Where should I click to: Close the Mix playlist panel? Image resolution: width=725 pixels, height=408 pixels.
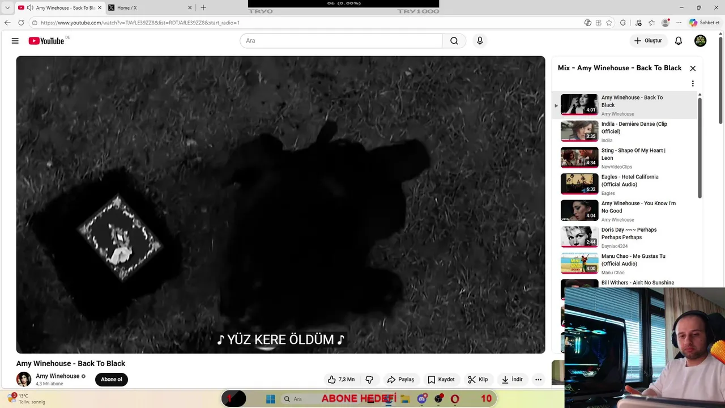tap(693, 68)
